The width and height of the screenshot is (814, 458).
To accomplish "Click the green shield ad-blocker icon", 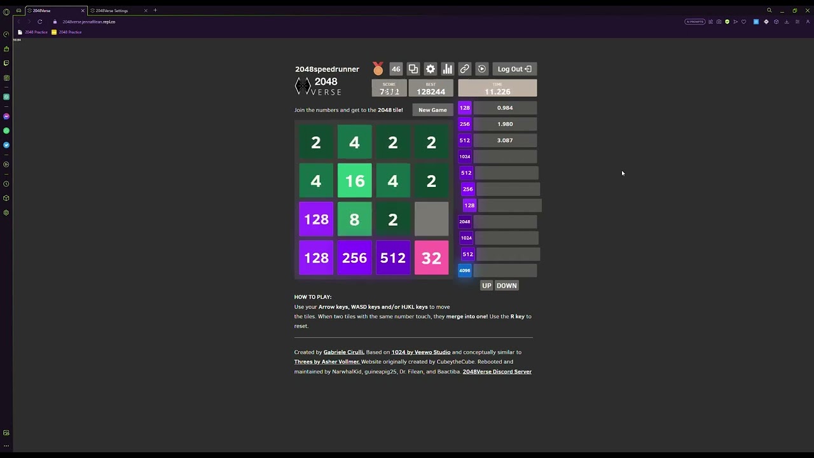I will coord(728,22).
